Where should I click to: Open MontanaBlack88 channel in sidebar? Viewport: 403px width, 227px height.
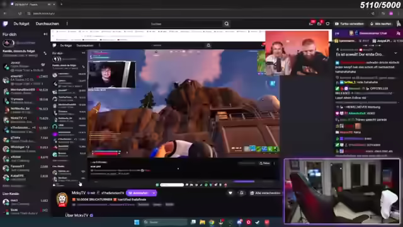25,91
